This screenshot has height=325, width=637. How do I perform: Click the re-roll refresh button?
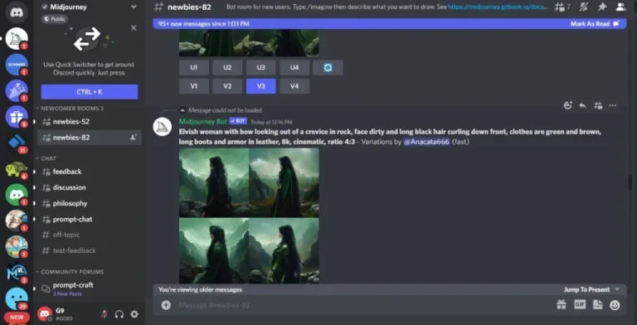point(328,67)
